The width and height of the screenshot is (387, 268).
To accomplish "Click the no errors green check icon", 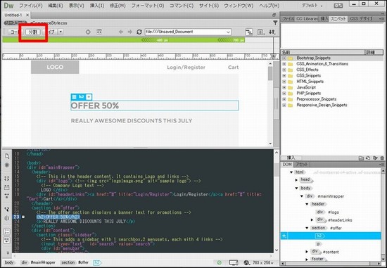I will pyautogui.click(x=219, y=262).
